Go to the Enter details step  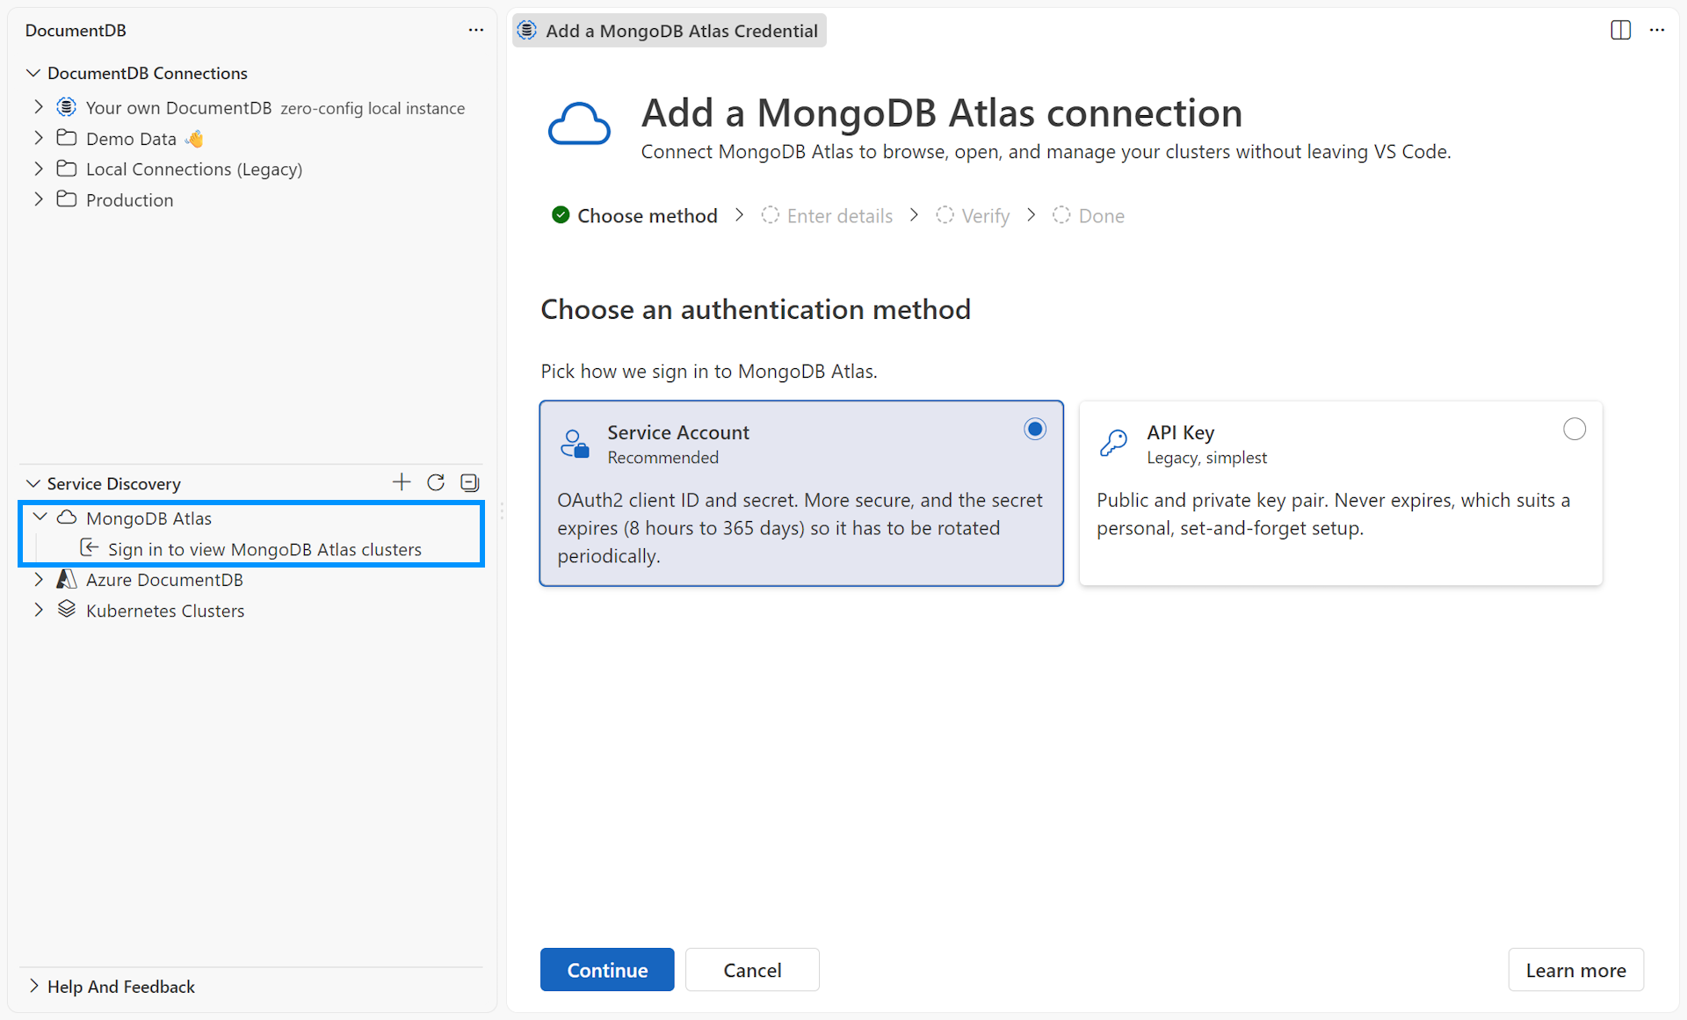coord(840,216)
